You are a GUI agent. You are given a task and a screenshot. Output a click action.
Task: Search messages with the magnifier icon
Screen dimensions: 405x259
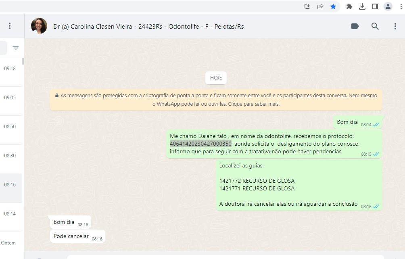[375, 26]
